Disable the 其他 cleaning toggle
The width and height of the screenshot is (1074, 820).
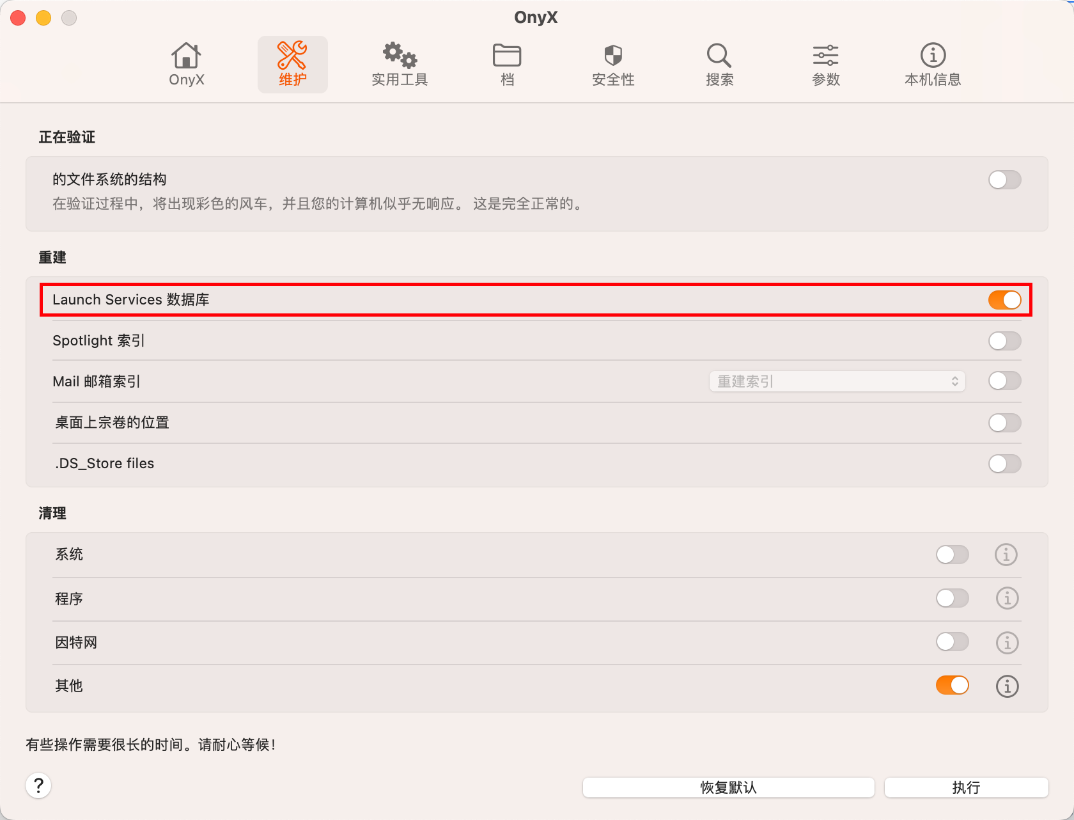pyautogui.click(x=952, y=685)
